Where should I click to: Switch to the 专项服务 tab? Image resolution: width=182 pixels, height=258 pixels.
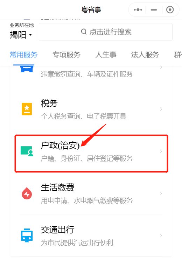pos(66,55)
